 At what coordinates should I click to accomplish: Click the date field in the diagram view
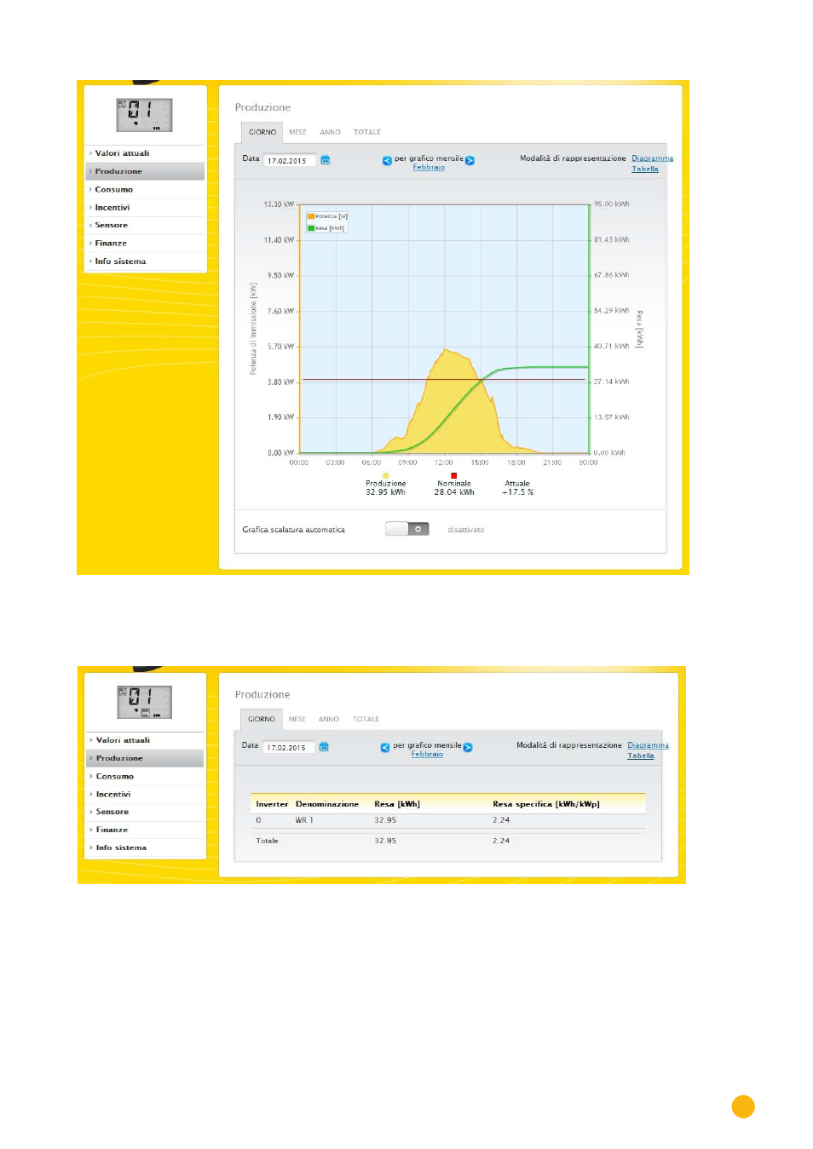tap(289, 160)
